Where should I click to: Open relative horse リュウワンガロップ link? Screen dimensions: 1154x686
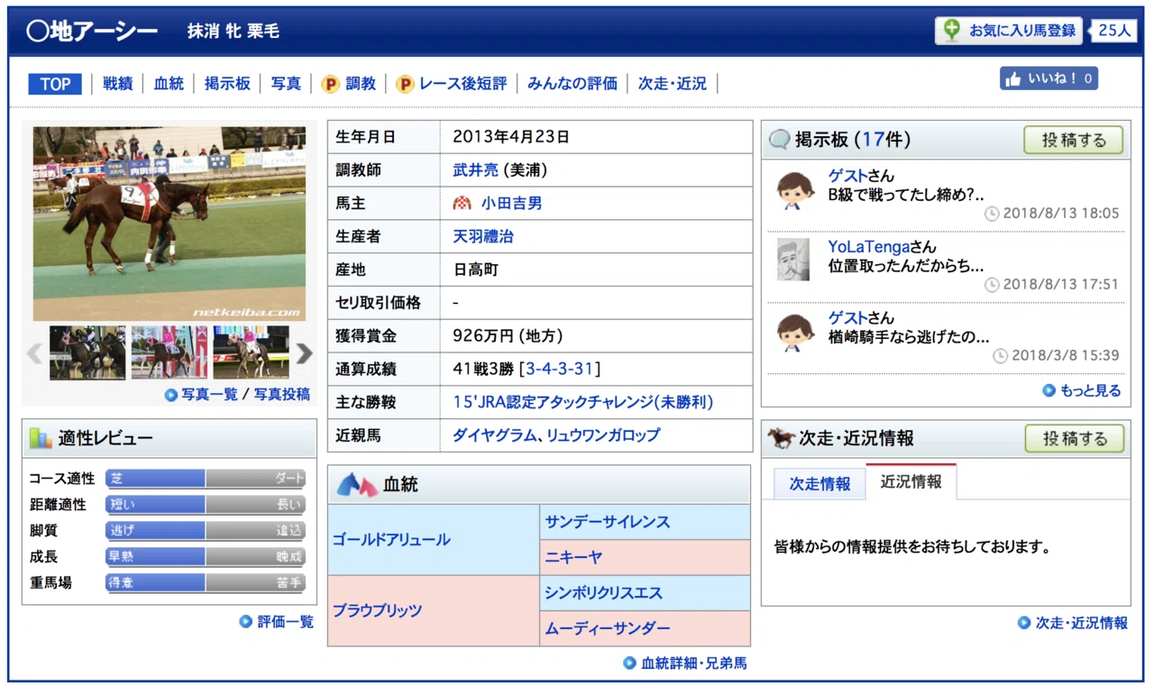[x=603, y=435]
